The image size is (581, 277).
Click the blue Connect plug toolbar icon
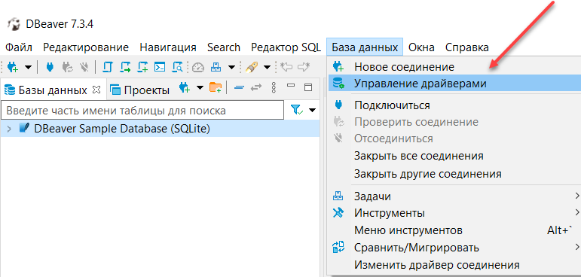(50, 67)
